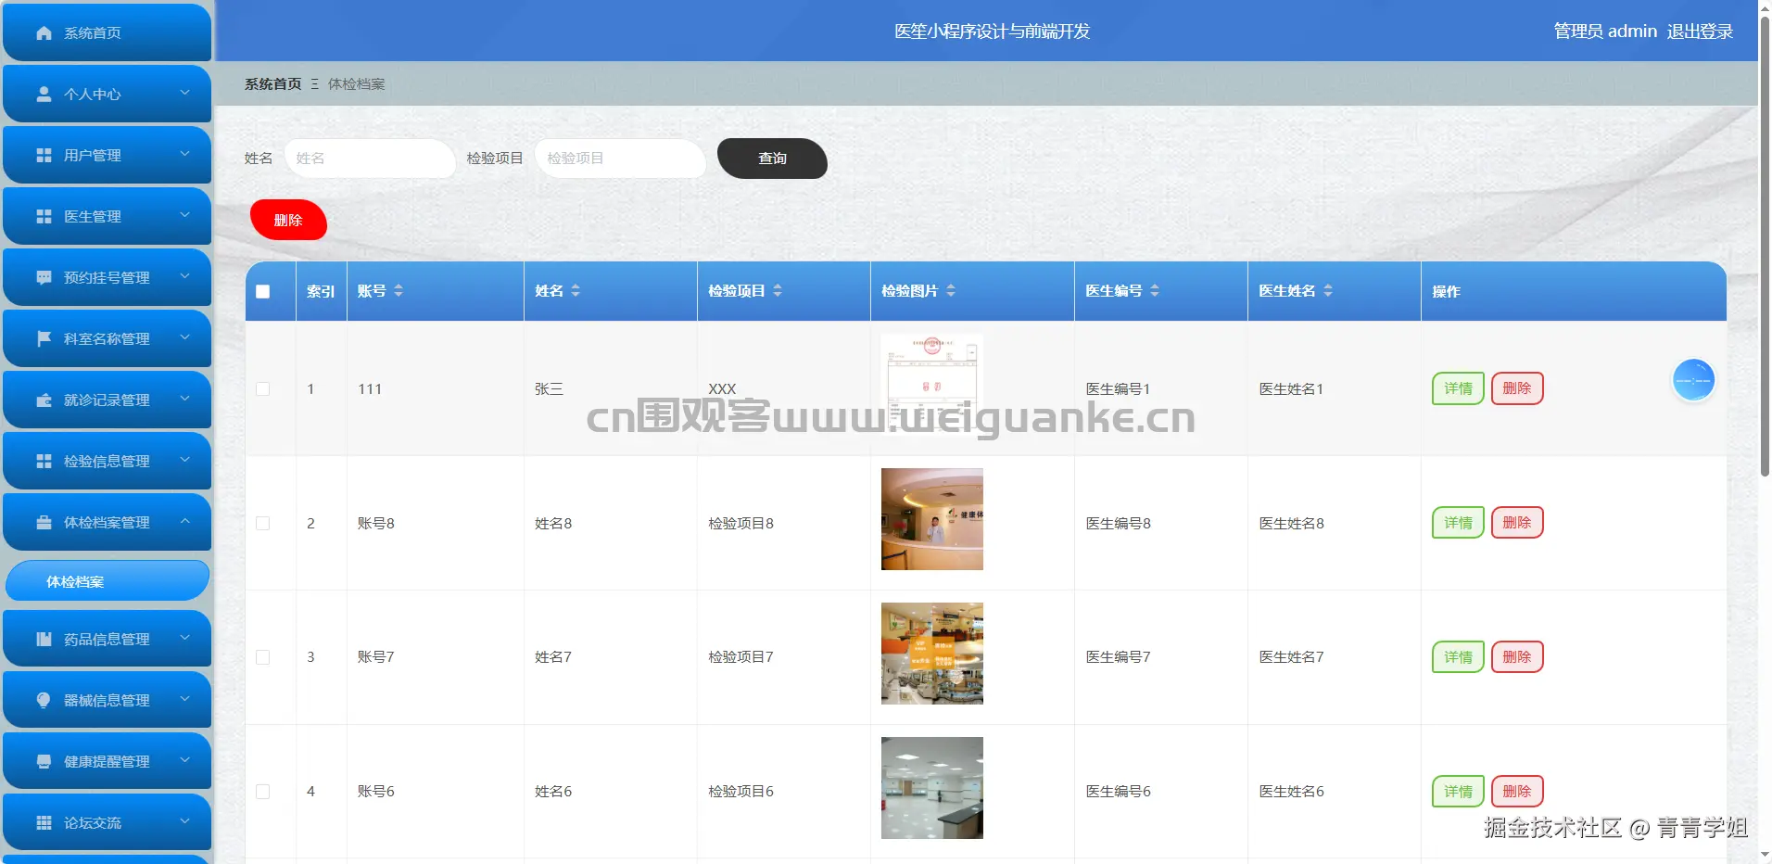Expand the 医生管理 menu chevron
The image size is (1772, 864).
coord(184,215)
